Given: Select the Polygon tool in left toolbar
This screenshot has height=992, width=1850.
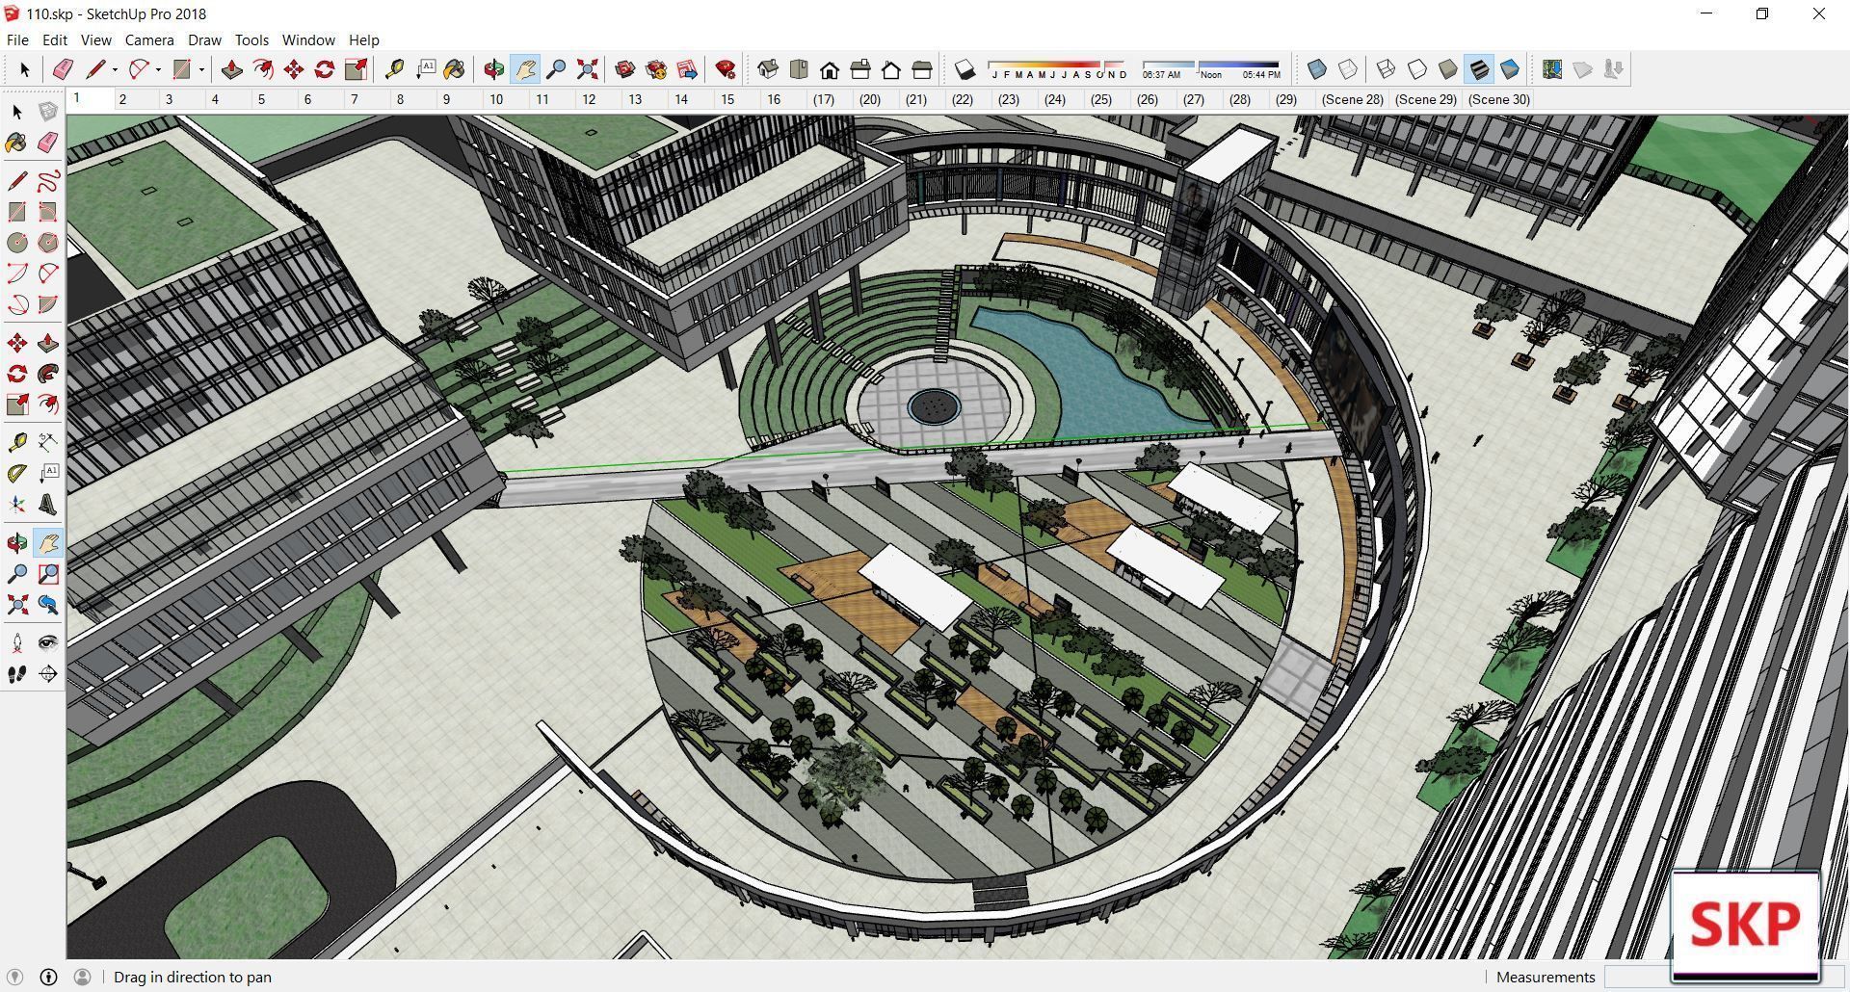Looking at the screenshot, I should point(47,243).
